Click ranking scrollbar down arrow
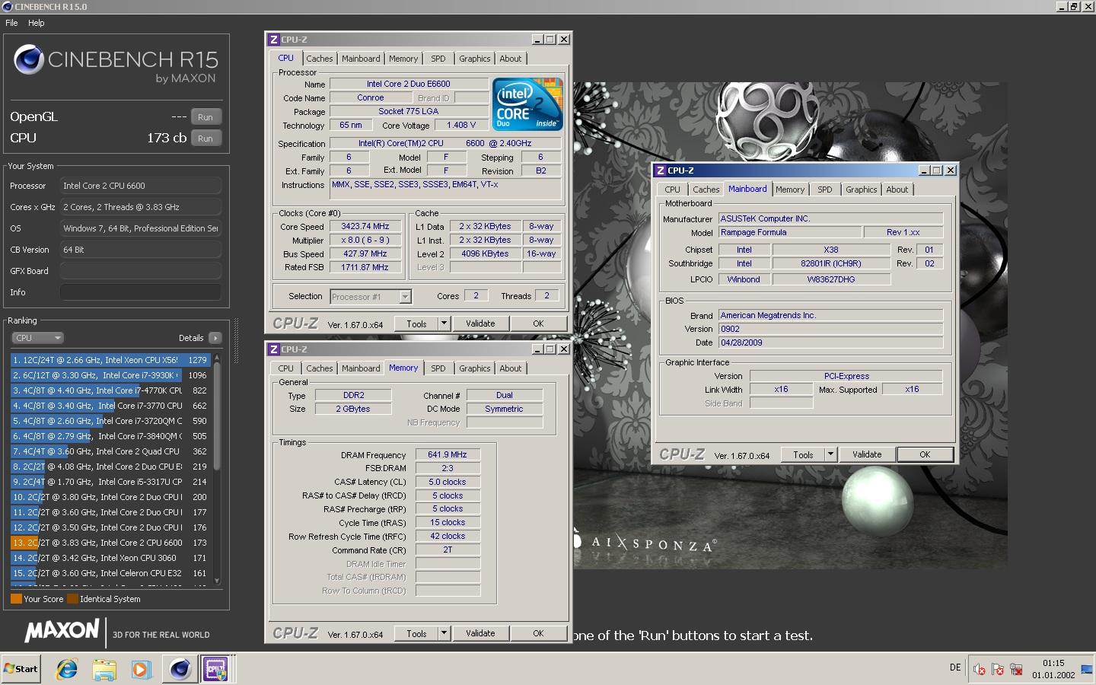The height and width of the screenshot is (685, 1096). pyautogui.click(x=217, y=581)
